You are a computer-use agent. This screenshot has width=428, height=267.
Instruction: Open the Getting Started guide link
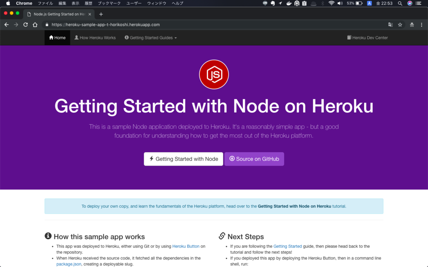[288, 246]
